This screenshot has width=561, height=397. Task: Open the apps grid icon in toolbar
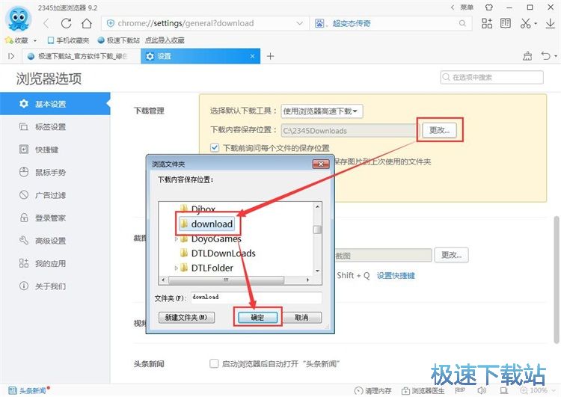(x=487, y=24)
